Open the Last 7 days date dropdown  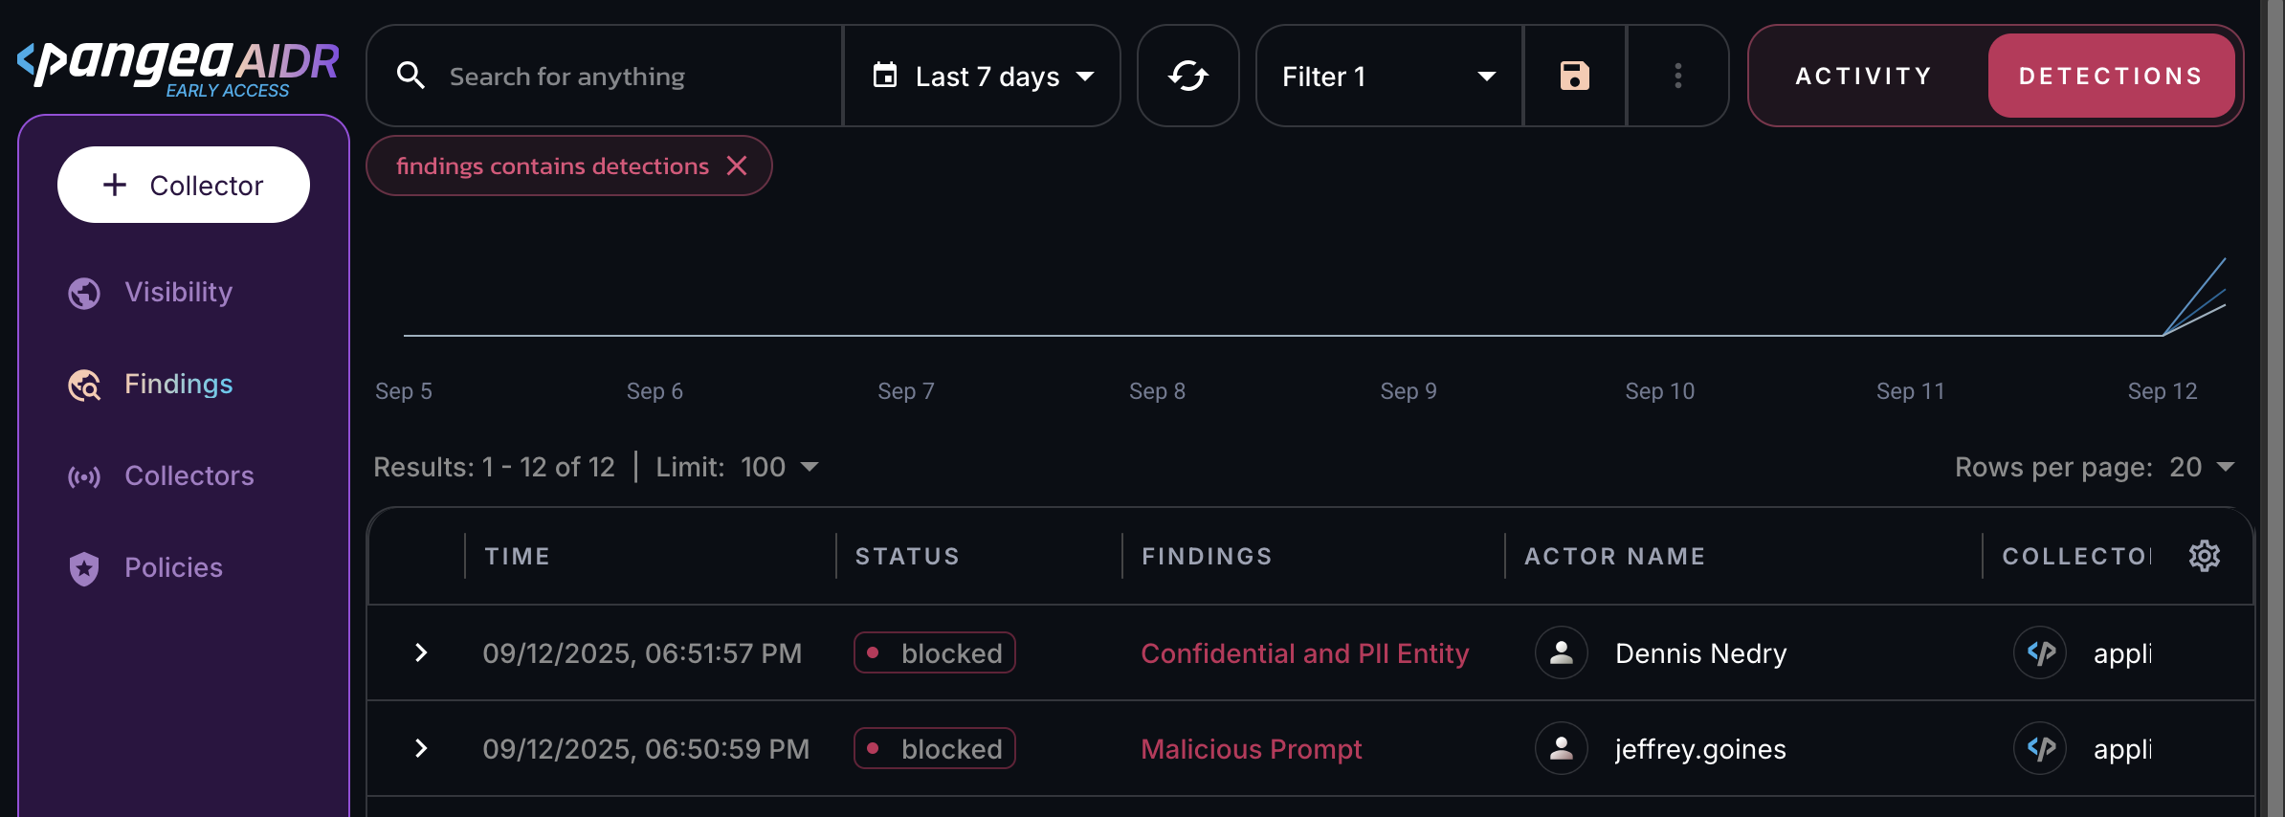pyautogui.click(x=983, y=76)
